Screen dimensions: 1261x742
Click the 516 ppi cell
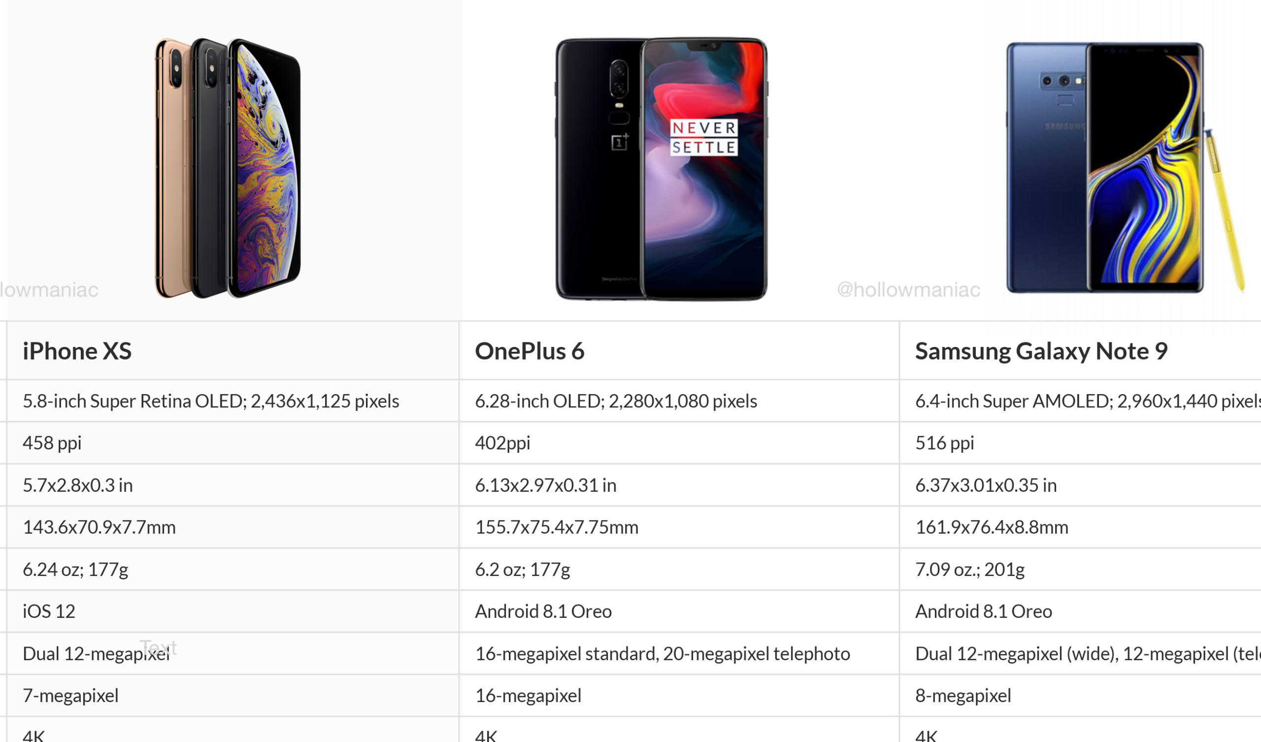pyautogui.click(x=944, y=443)
